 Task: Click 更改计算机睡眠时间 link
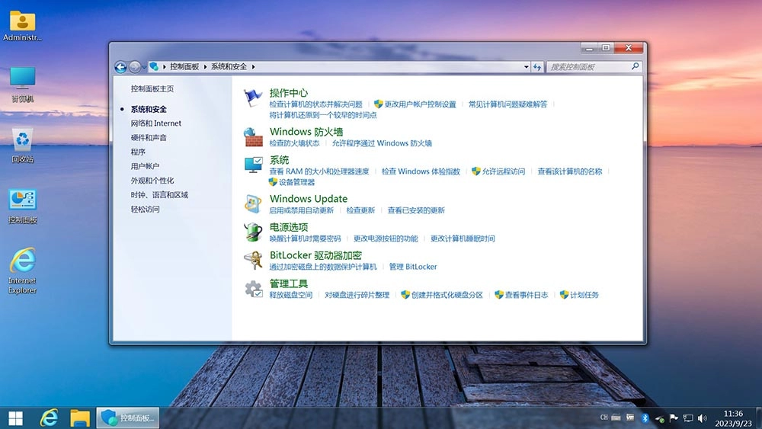point(463,239)
